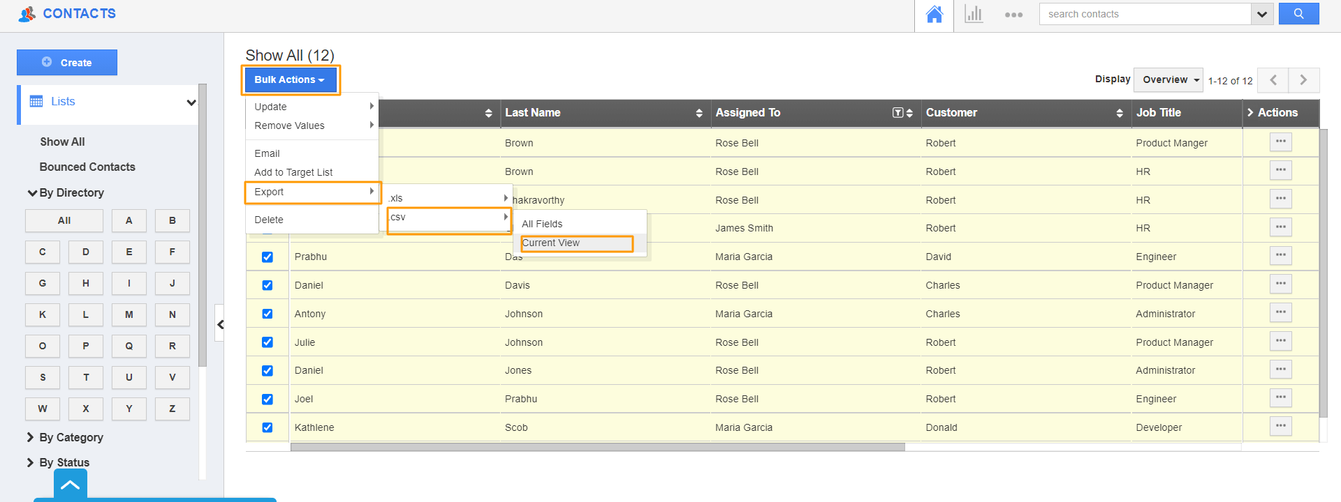The height and width of the screenshot is (502, 1341).
Task: Go to previous page arrow
Action: [1273, 80]
